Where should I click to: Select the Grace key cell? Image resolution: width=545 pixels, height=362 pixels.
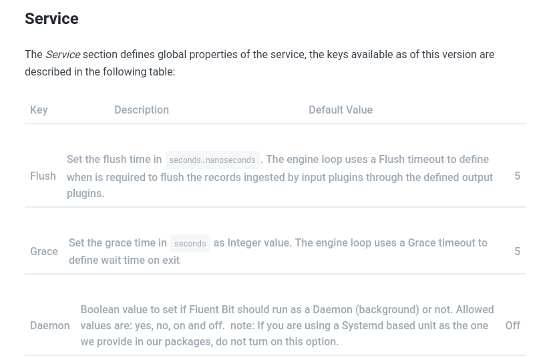44,251
